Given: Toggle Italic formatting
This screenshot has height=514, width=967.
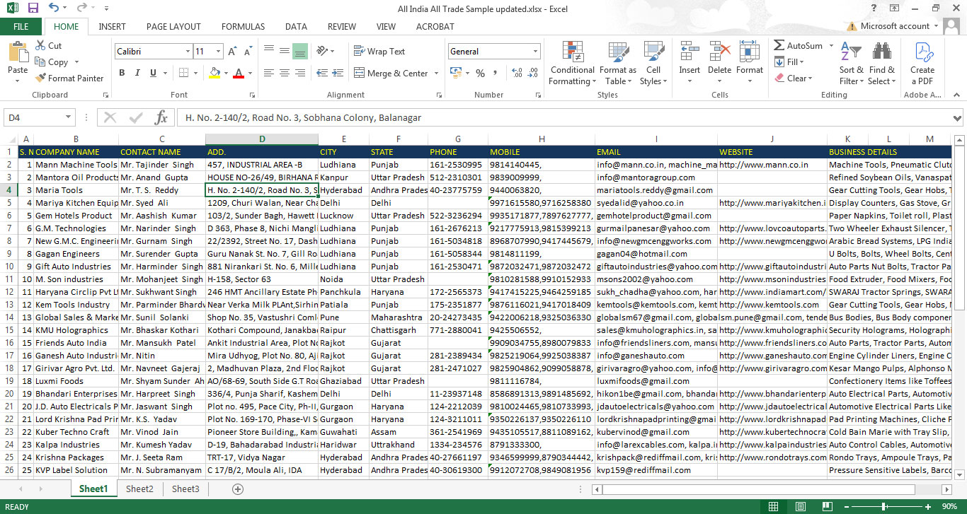Looking at the screenshot, I should pos(137,73).
